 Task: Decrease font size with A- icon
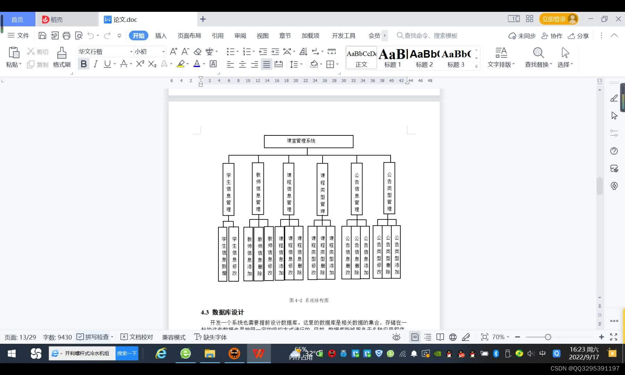click(185, 51)
